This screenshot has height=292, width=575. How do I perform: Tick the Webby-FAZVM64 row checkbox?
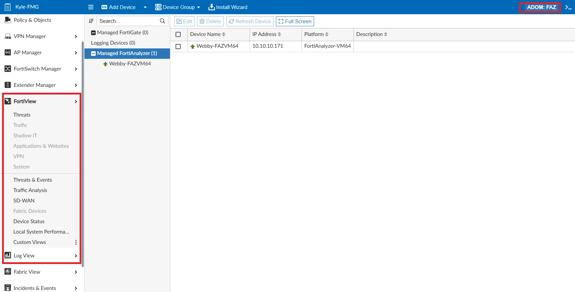click(x=178, y=46)
